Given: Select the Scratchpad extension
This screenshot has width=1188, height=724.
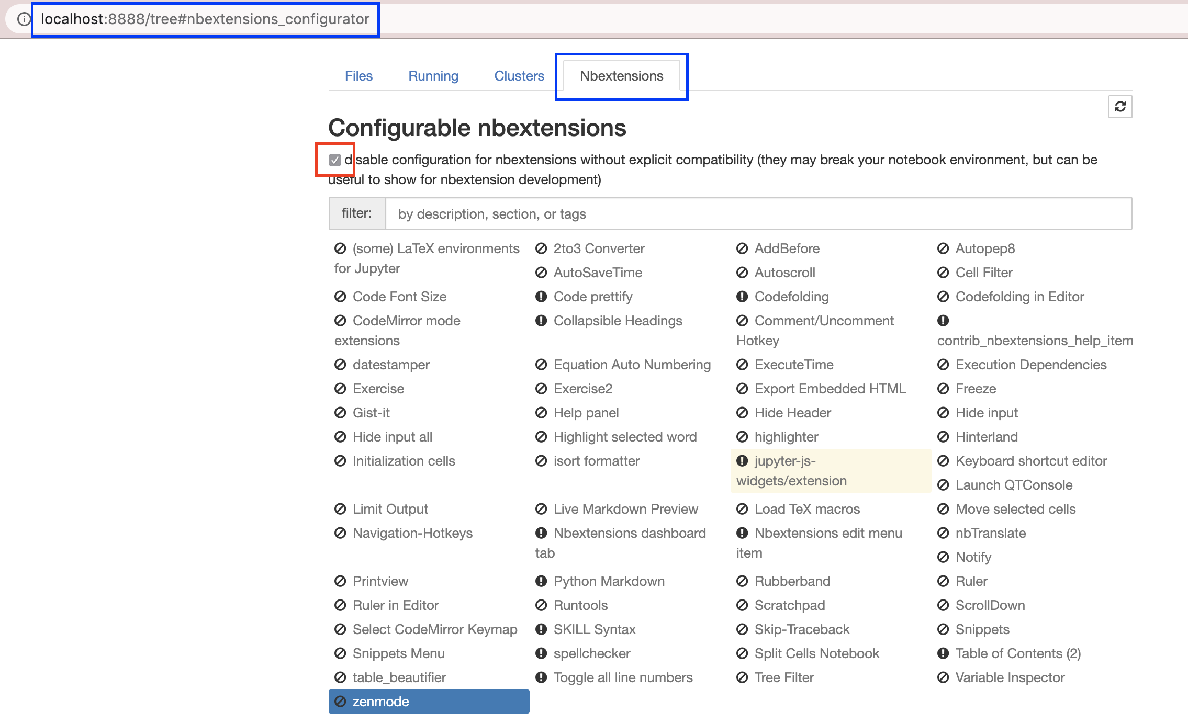Looking at the screenshot, I should pyautogui.click(x=790, y=605).
